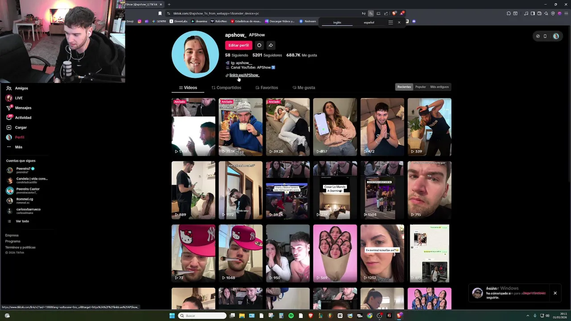Switch to the Compartidos tab

click(227, 87)
